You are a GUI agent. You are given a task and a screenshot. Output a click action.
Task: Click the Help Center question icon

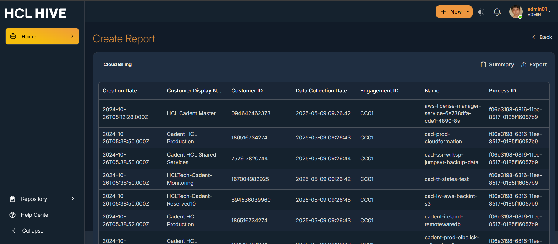pos(13,215)
